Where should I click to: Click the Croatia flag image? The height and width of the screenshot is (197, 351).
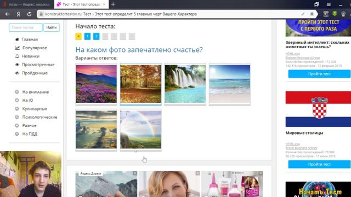coord(318,109)
